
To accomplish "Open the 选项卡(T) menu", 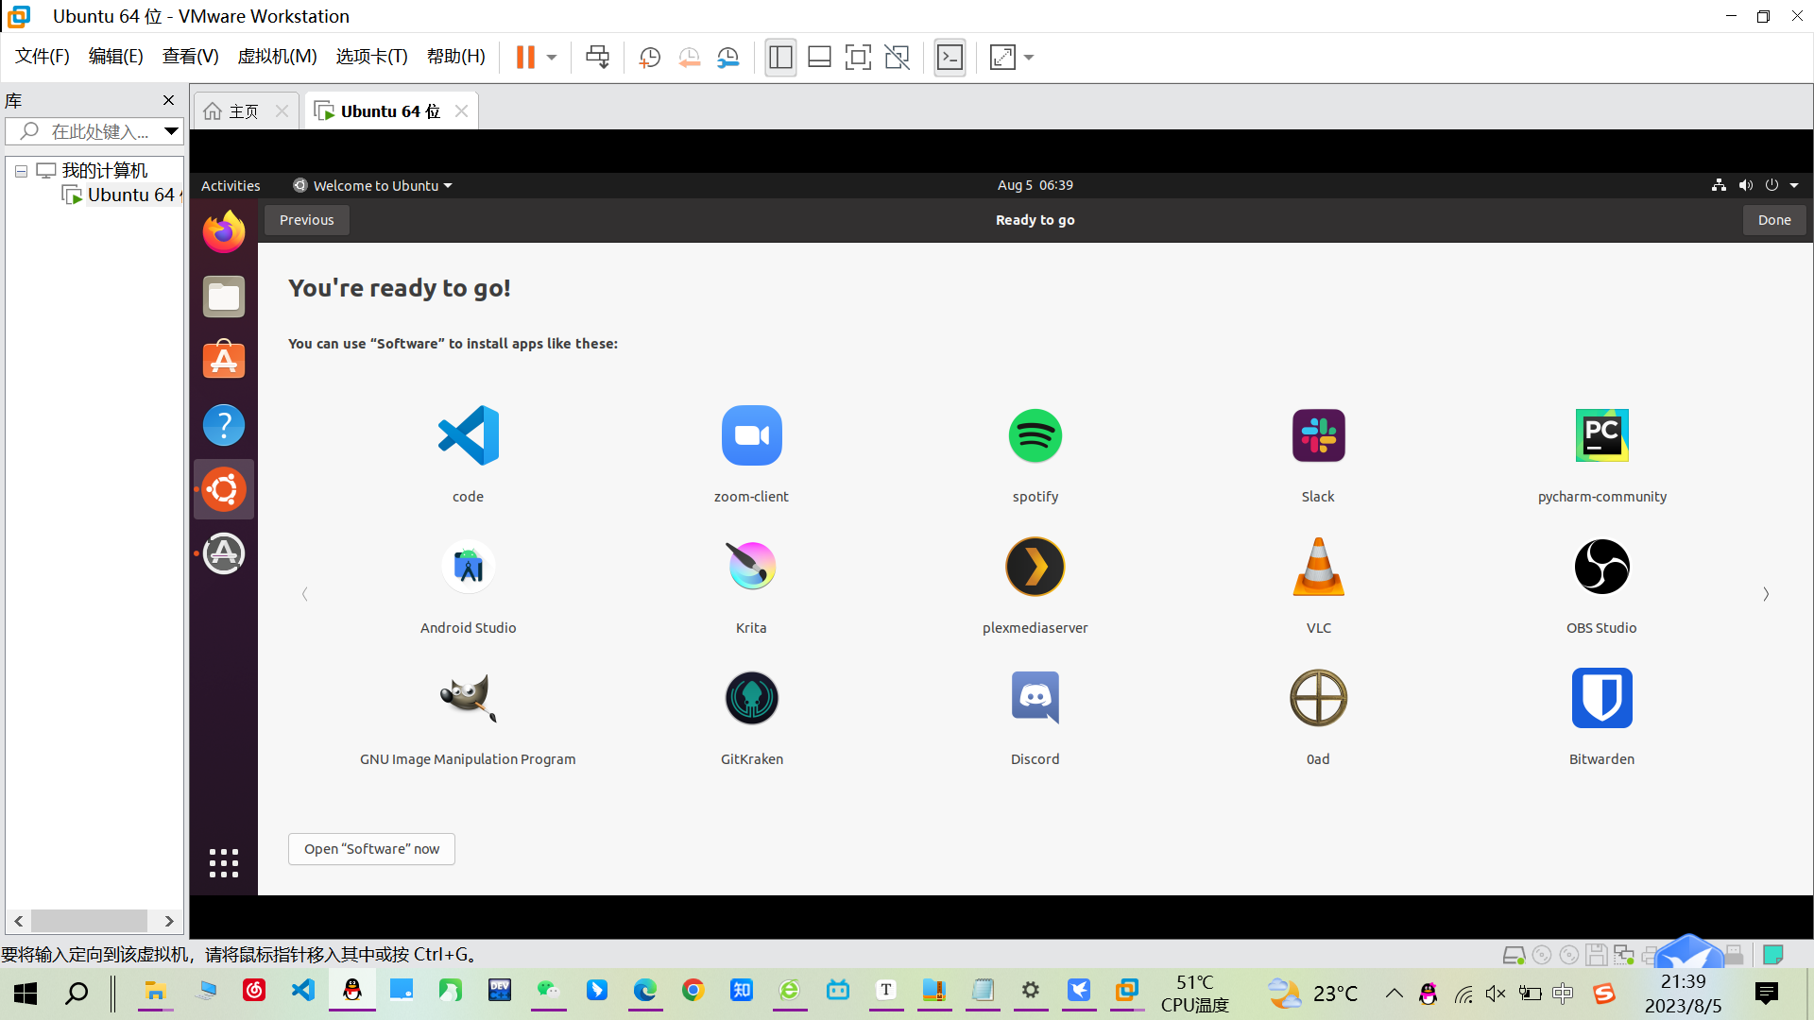I will 372,57.
